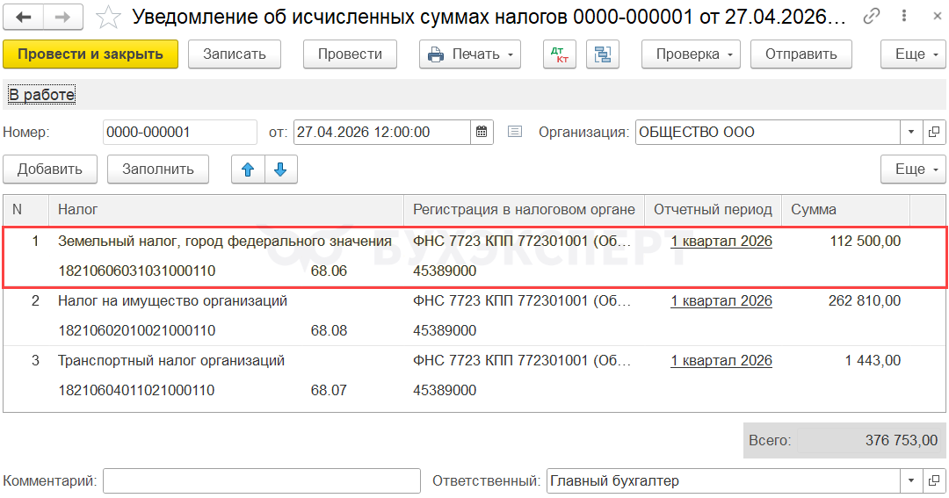Move selected row down
The height and width of the screenshot is (498, 949).
click(280, 170)
